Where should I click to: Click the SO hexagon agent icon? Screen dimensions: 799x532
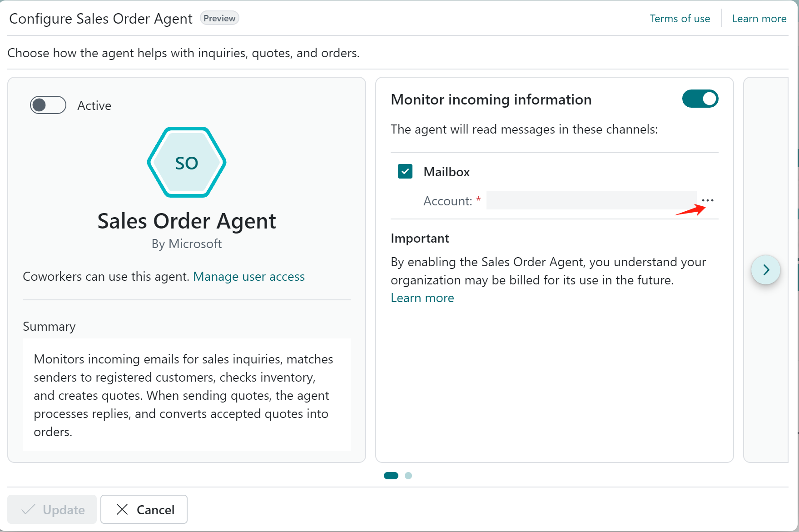pos(187,162)
